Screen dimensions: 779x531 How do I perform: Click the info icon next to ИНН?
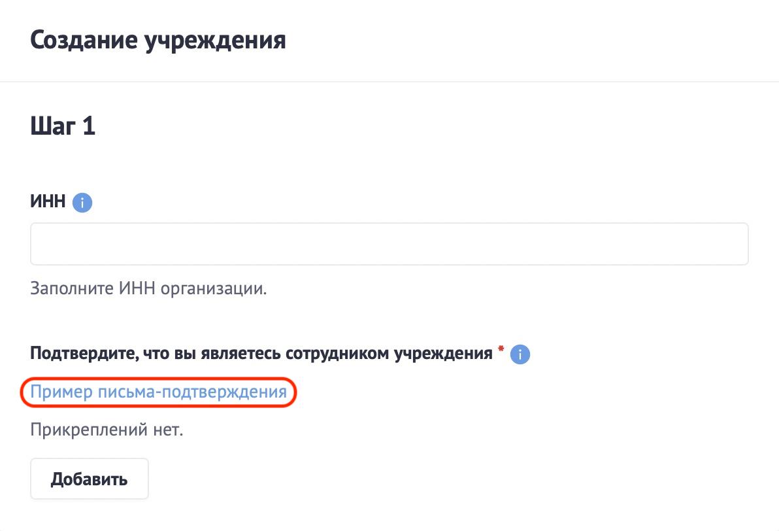tap(82, 203)
